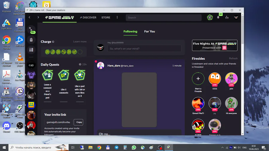Click the Copy invite link button

(78, 122)
